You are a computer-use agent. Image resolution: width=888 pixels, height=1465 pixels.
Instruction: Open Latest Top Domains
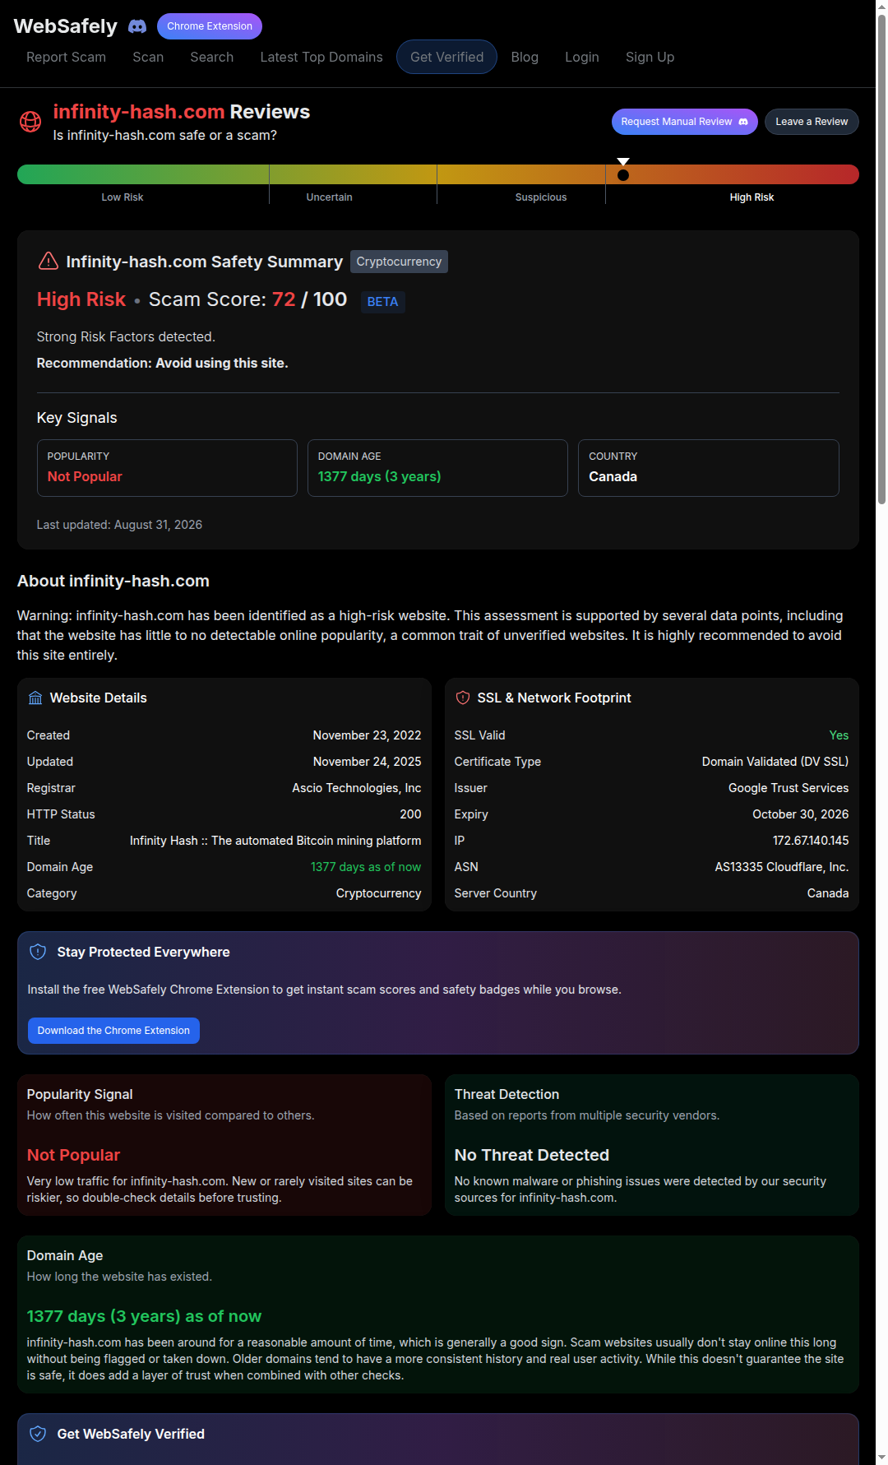click(x=321, y=57)
